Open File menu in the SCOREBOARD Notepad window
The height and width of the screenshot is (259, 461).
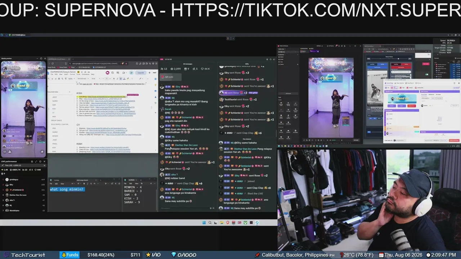click(125, 183)
